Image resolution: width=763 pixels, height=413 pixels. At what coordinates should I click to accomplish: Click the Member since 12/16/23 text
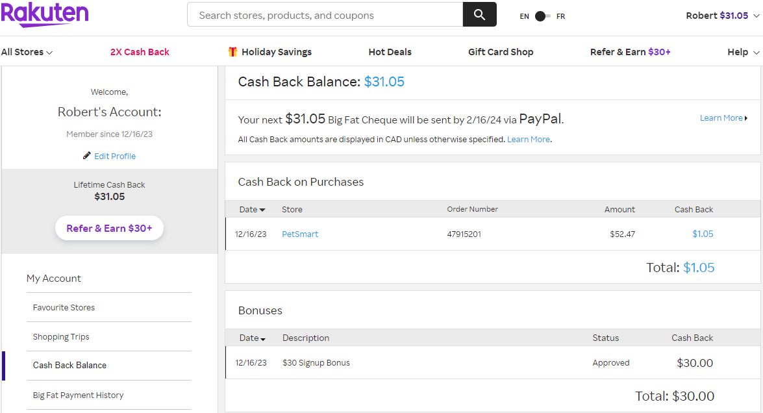click(x=109, y=134)
